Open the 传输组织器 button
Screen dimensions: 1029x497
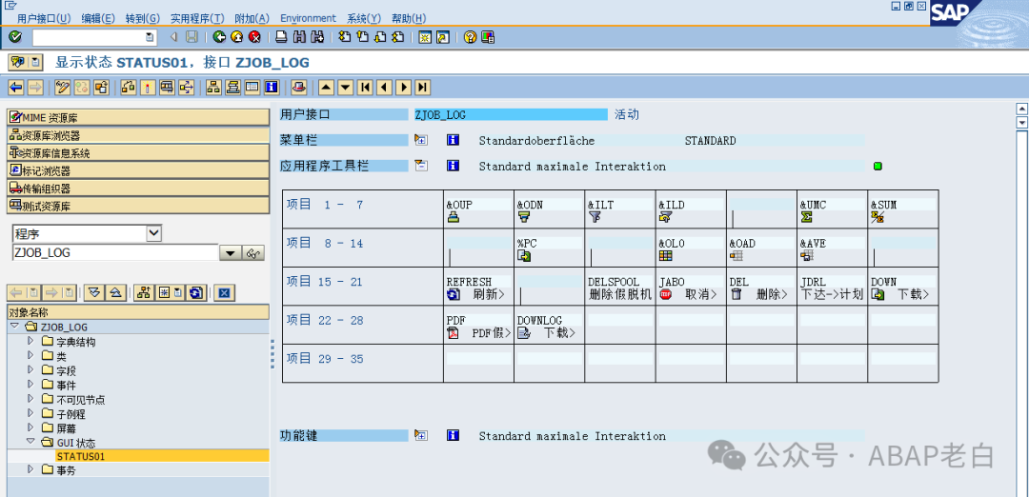(138, 189)
